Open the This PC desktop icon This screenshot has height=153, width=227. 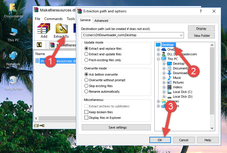(13, 35)
